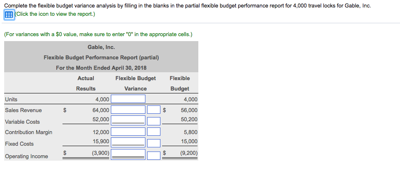Click the 'Fixed Costs' row label

pos(19,144)
